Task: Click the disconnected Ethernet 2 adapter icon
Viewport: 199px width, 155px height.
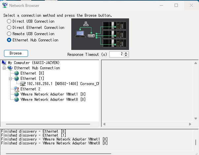Action: 17,89
